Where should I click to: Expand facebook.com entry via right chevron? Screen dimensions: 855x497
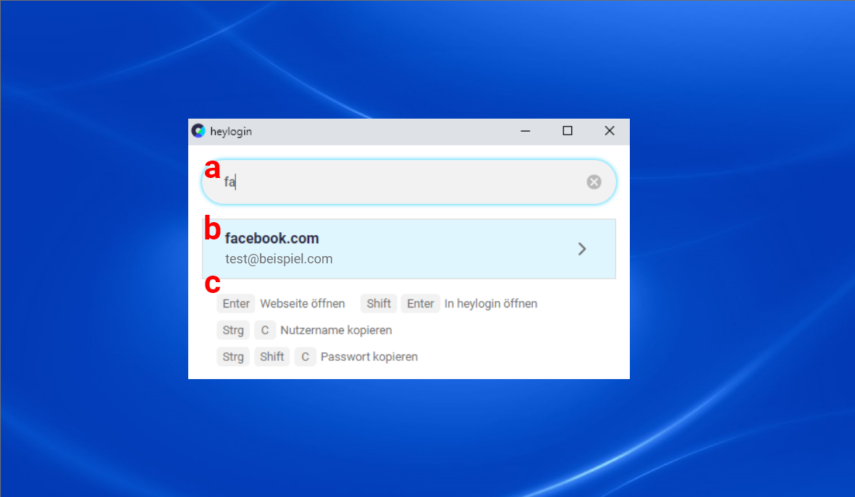click(582, 249)
